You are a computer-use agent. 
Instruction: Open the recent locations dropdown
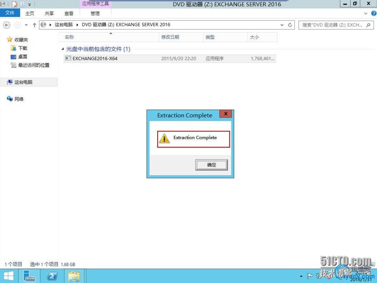pos(26,25)
